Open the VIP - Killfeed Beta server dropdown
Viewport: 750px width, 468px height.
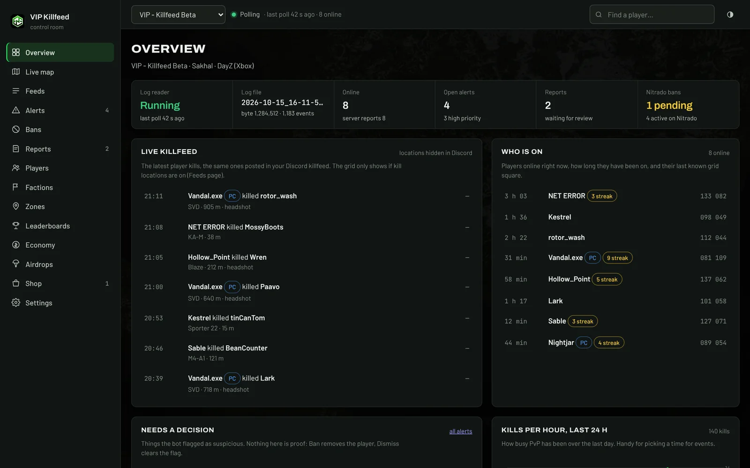pyautogui.click(x=178, y=15)
